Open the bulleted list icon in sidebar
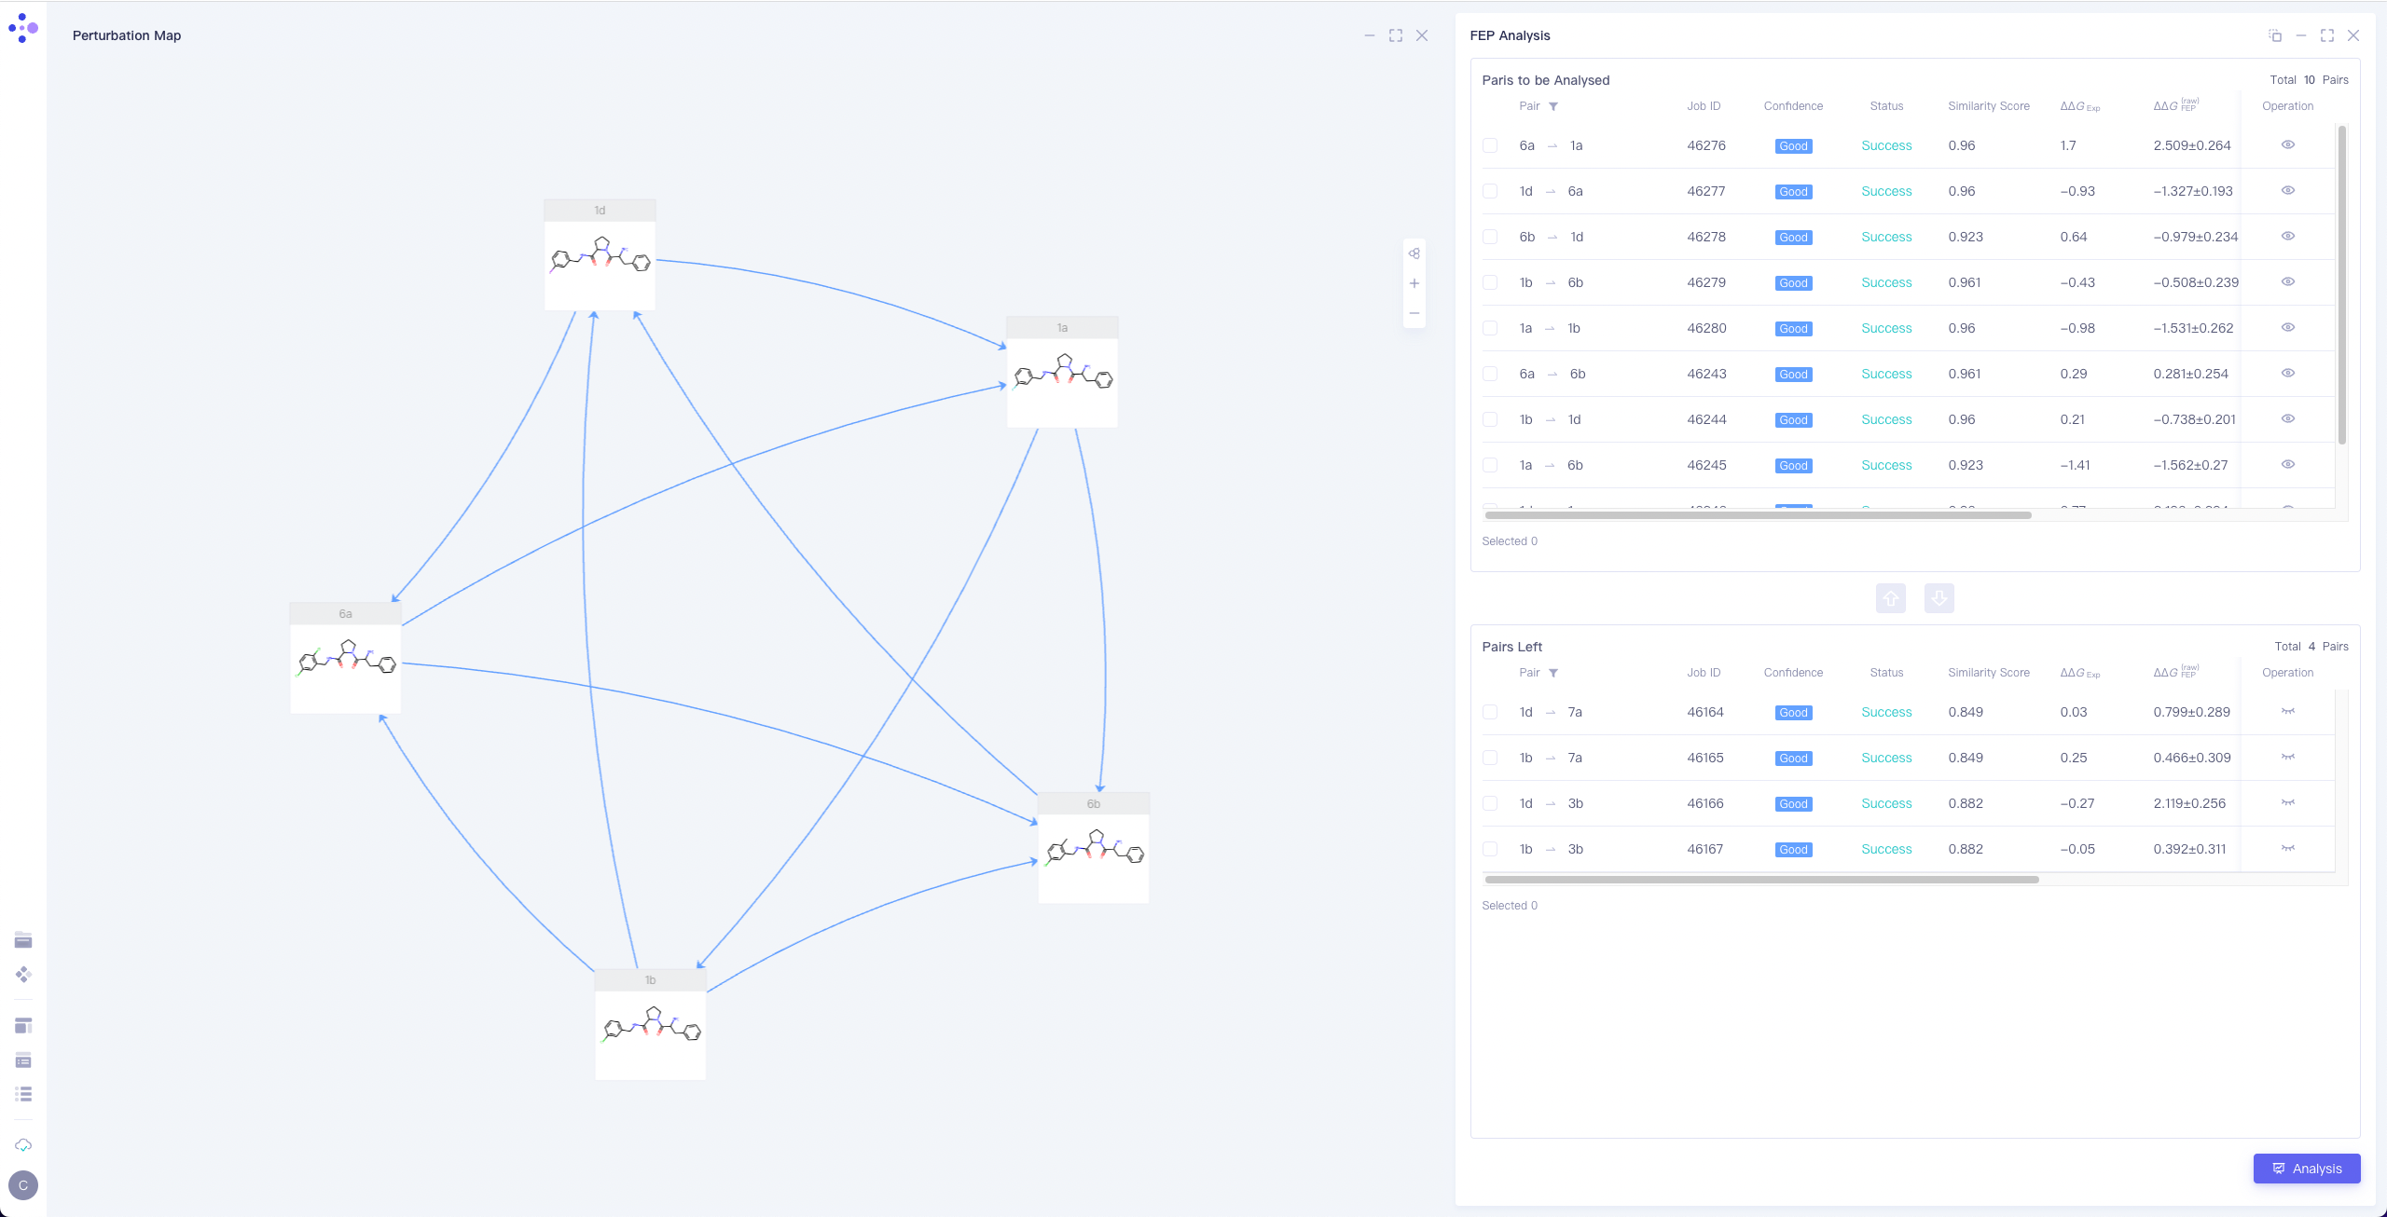Image resolution: width=2387 pixels, height=1217 pixels. pos(23,1094)
